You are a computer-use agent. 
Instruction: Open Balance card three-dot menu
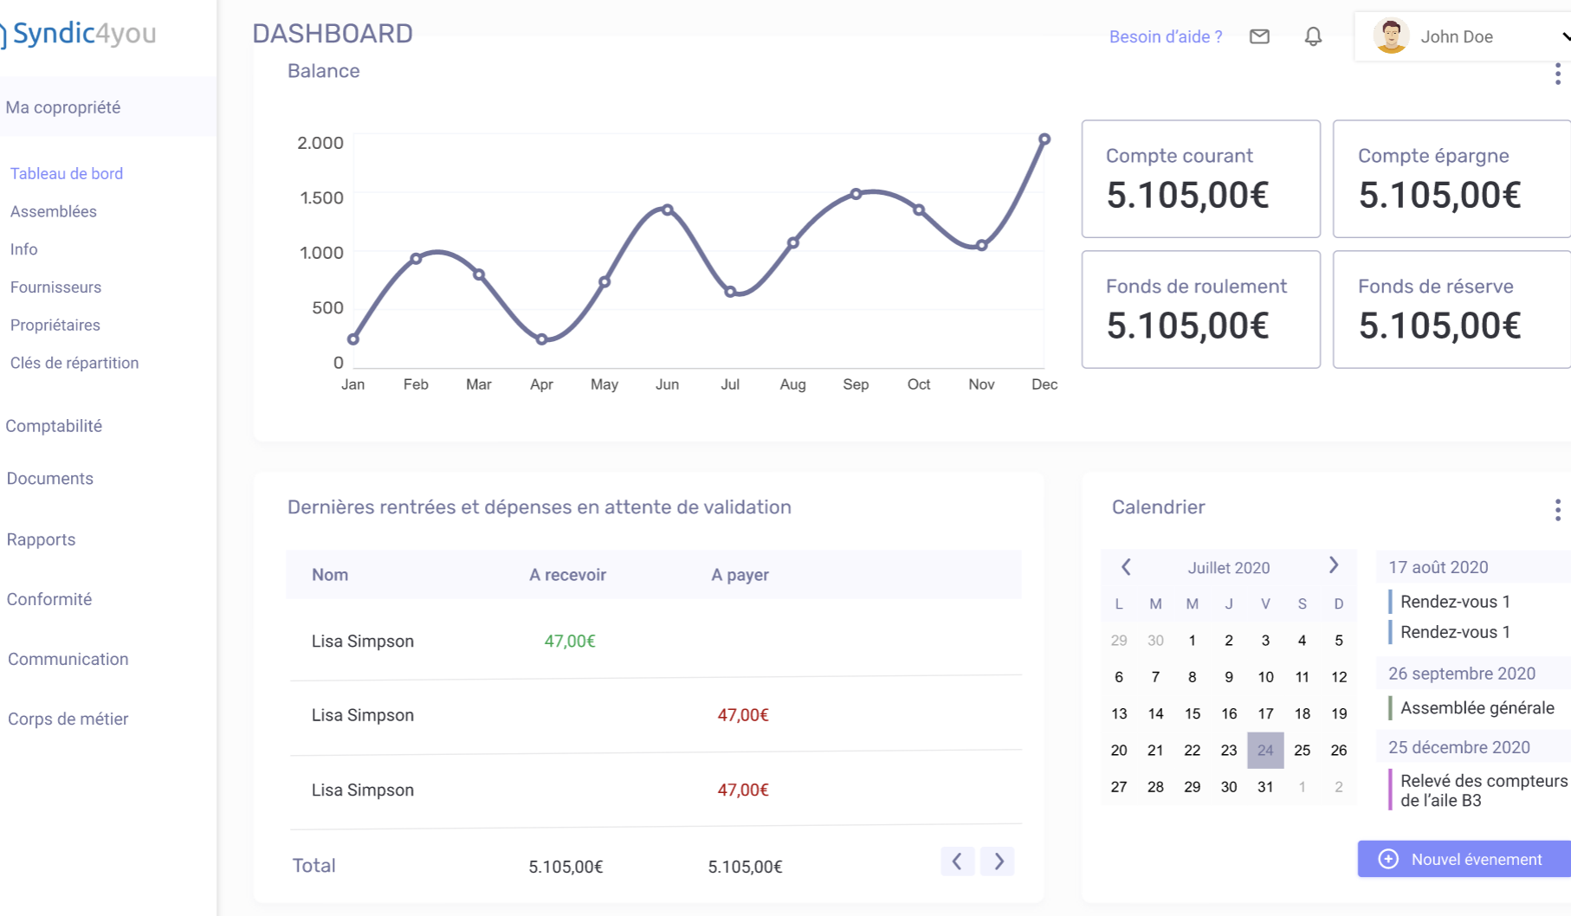point(1557,74)
